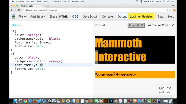Viewport: 186px width, 104px height.
Task: Open Notification Center icon
Action: point(172,1)
